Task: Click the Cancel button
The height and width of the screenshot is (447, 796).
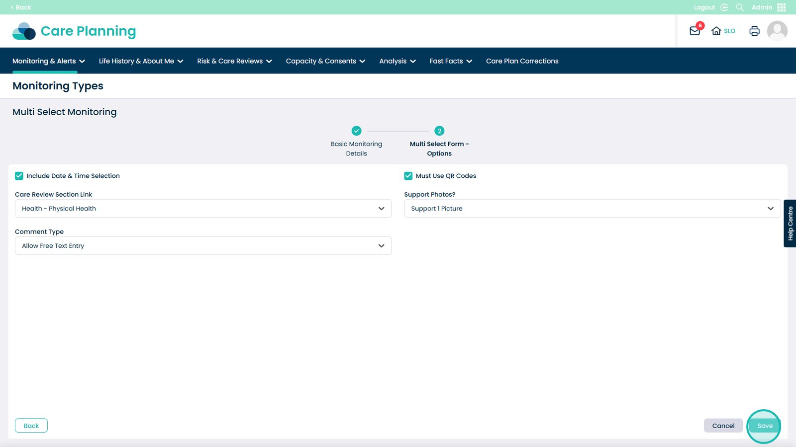Action: click(723, 426)
